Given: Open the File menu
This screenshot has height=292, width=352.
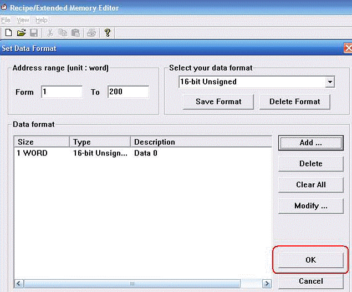Looking at the screenshot, I should [6, 20].
